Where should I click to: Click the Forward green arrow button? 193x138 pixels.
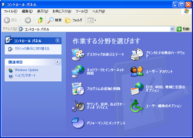click(x=28, y=20)
